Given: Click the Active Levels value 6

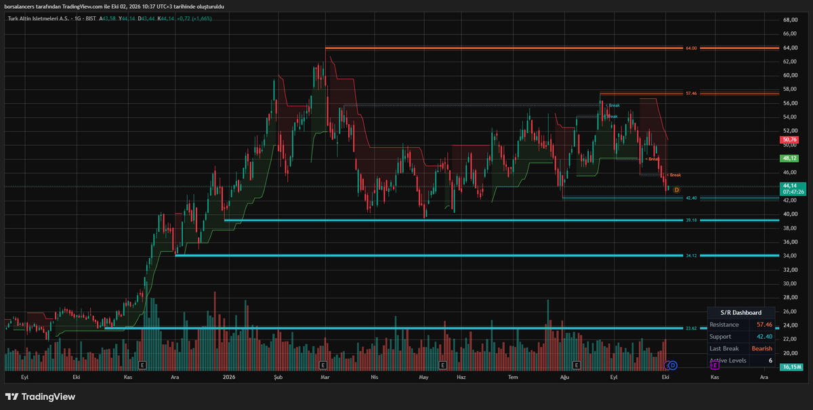Looking at the screenshot, I should (770, 361).
